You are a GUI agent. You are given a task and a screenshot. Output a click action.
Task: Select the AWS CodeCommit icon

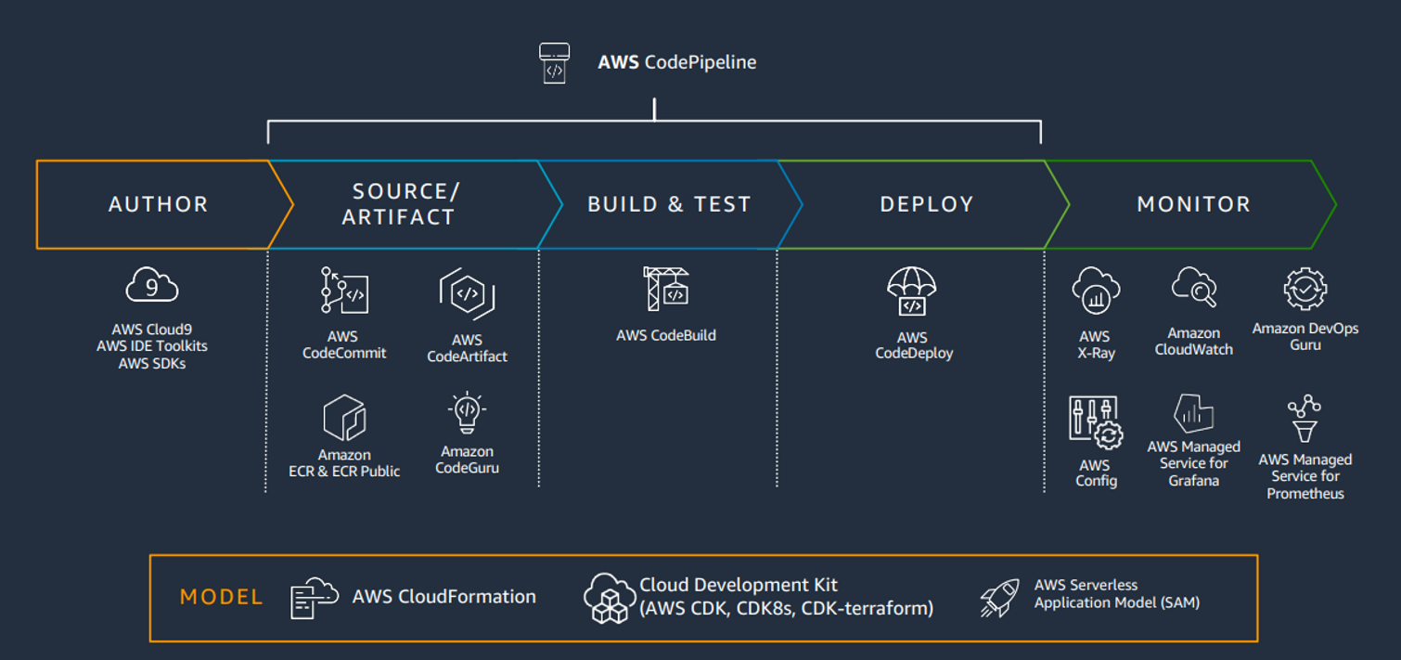(x=344, y=291)
